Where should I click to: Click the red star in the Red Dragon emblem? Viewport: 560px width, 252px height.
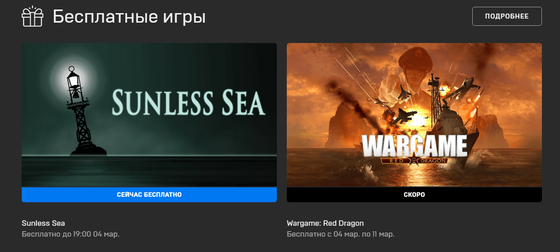pos(413,160)
